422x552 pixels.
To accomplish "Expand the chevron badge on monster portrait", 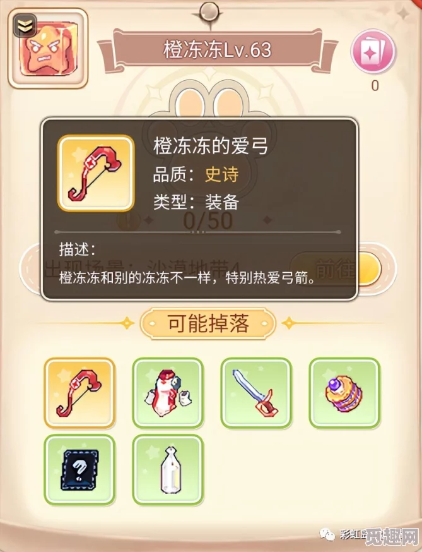I will pos(25,25).
